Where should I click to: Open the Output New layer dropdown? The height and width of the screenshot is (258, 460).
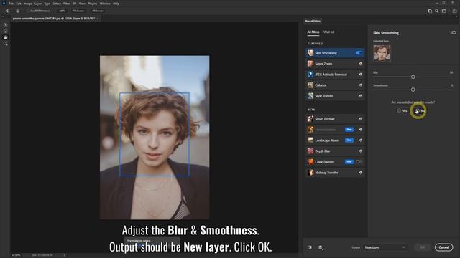click(x=385, y=247)
